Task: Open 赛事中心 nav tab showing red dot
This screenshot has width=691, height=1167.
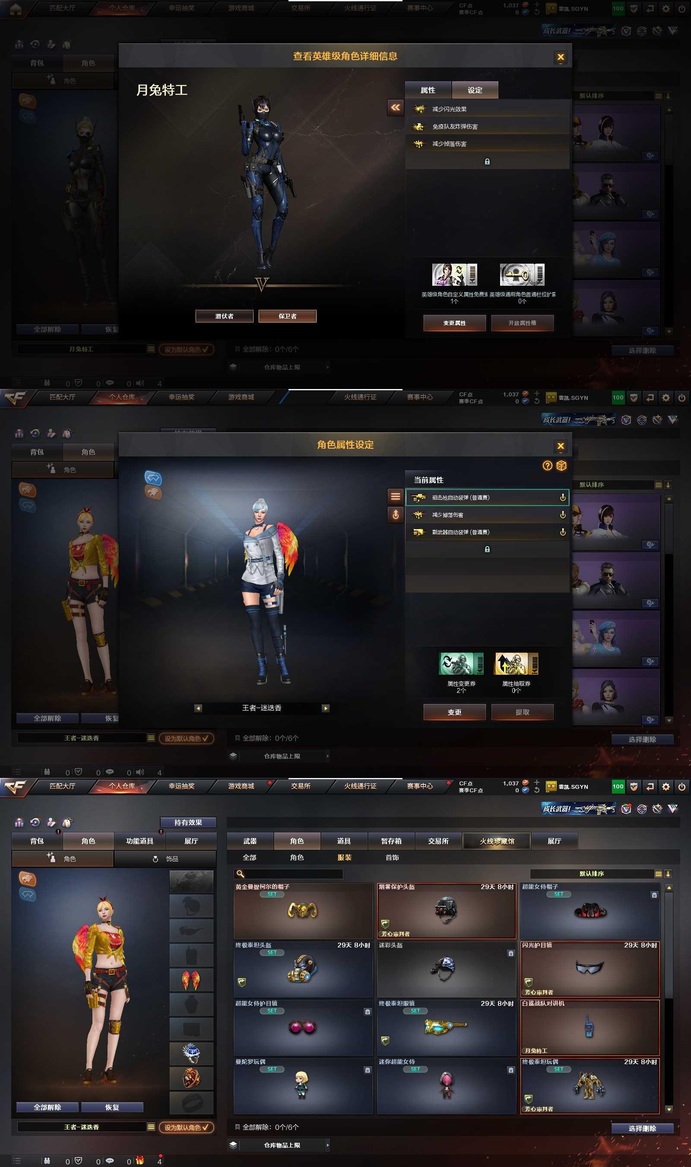Action: [x=419, y=786]
